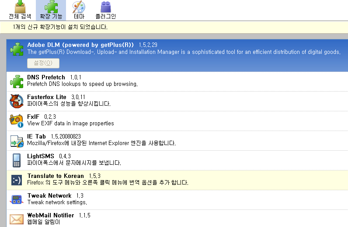Click the IE Tab icon
Viewport: 348px width, 227px height.
17,141
